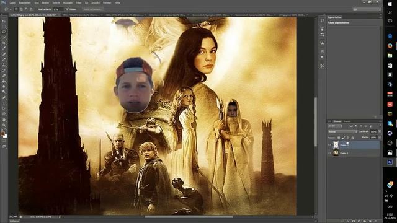The height and width of the screenshot is (223, 397).
Task: Select the Rectangular Marquee tool
Action: click(4, 27)
